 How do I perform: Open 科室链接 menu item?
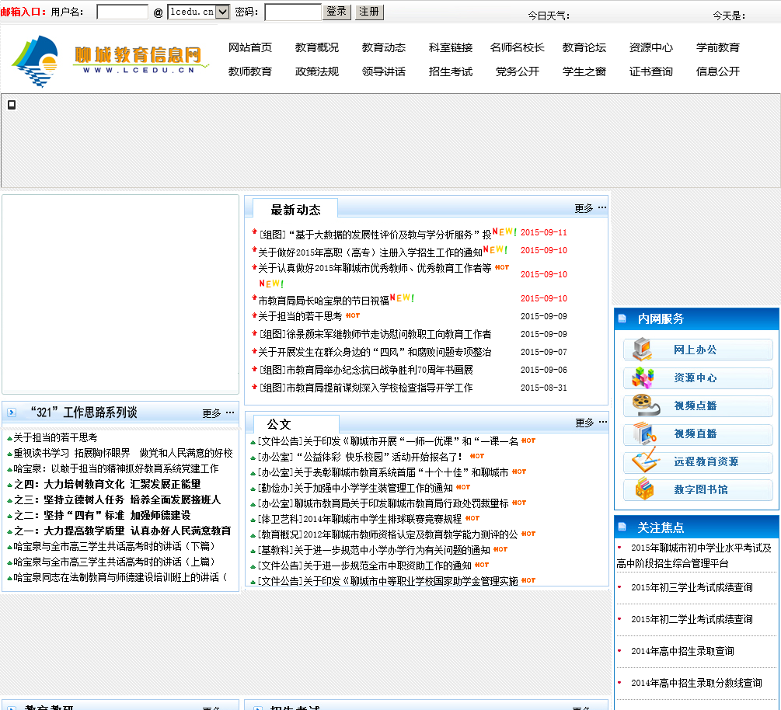(450, 47)
